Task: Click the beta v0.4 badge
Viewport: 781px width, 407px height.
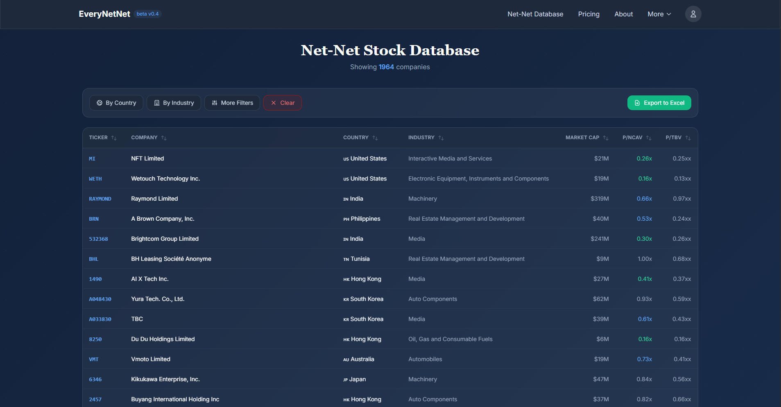Action: (x=147, y=14)
